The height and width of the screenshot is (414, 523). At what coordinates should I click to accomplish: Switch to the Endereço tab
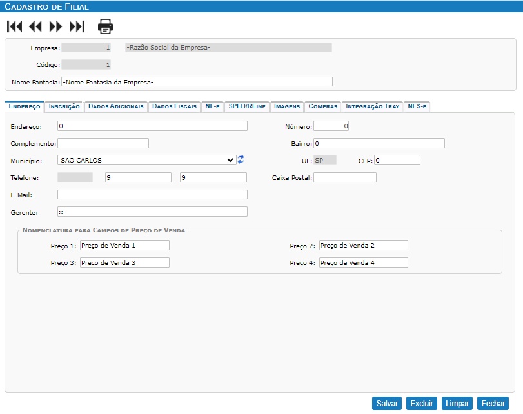pos(25,106)
